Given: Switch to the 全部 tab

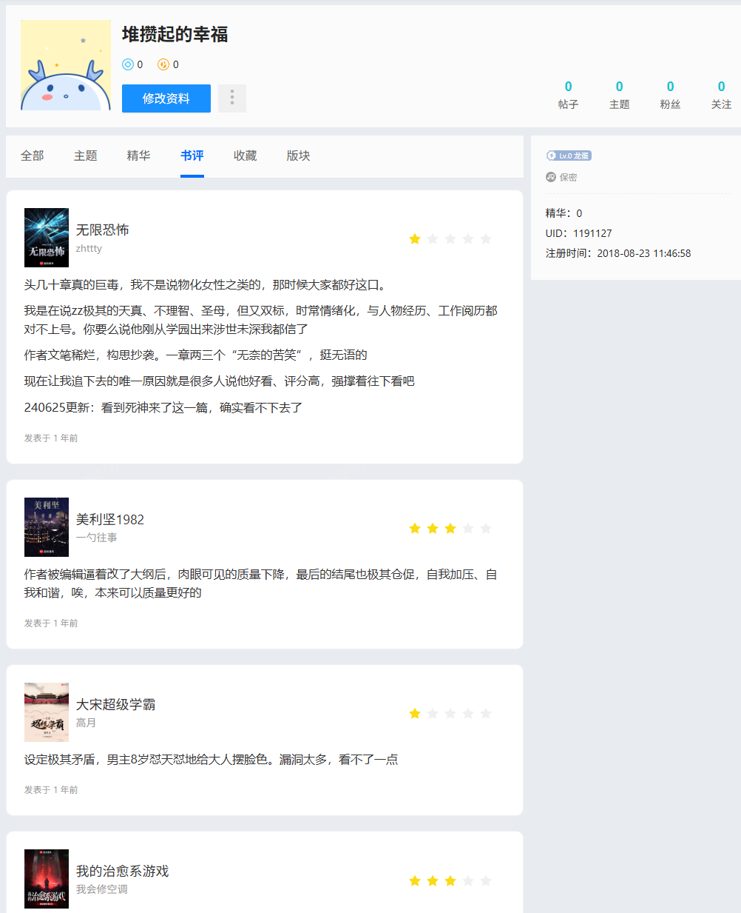Looking at the screenshot, I should pos(33,155).
